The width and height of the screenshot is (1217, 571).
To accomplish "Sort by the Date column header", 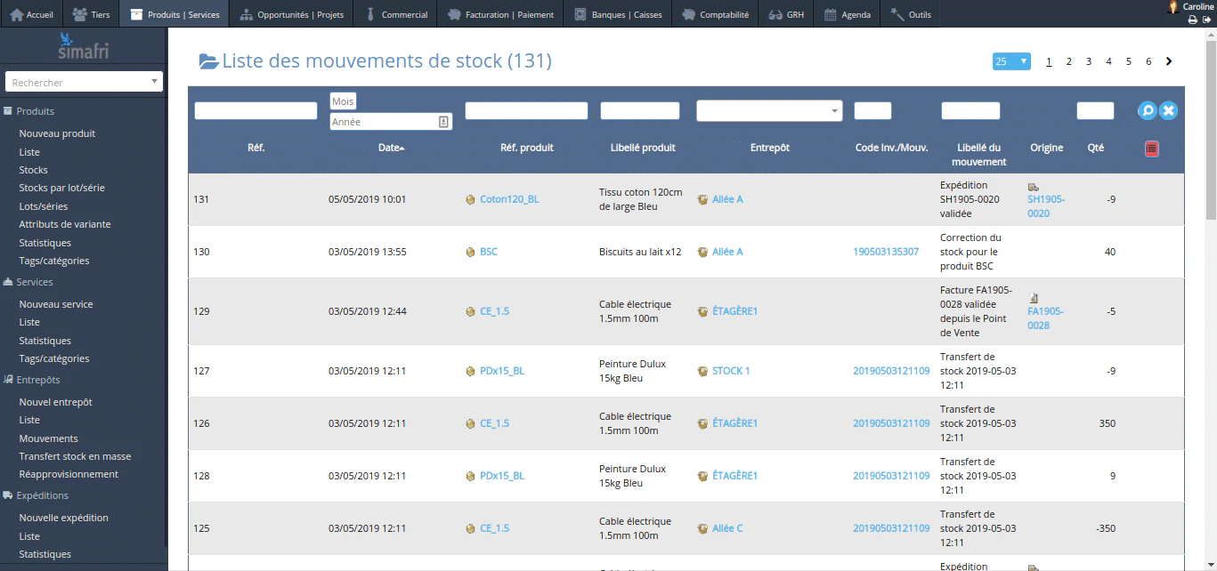I will [391, 148].
